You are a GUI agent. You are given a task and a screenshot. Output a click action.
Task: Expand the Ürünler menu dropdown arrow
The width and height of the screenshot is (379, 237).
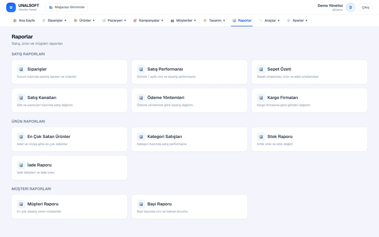coord(94,21)
